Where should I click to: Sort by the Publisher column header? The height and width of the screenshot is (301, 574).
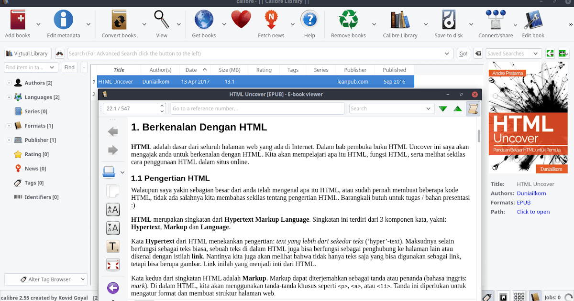point(355,70)
